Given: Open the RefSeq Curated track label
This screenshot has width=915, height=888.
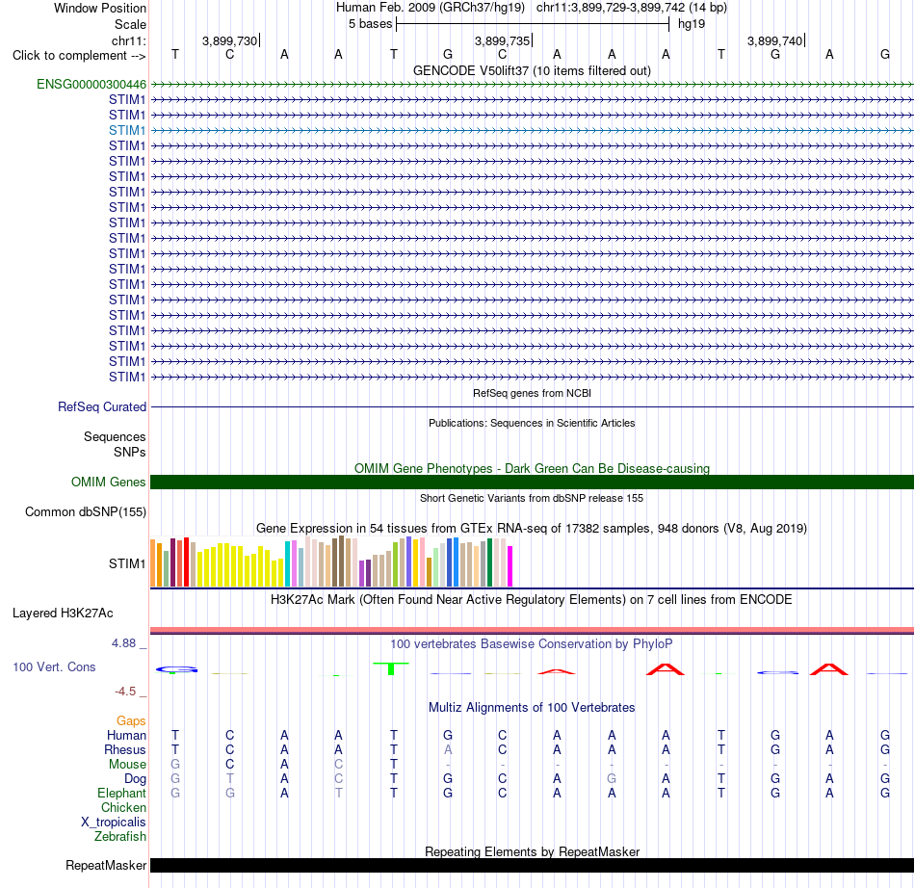Looking at the screenshot, I should (x=102, y=406).
